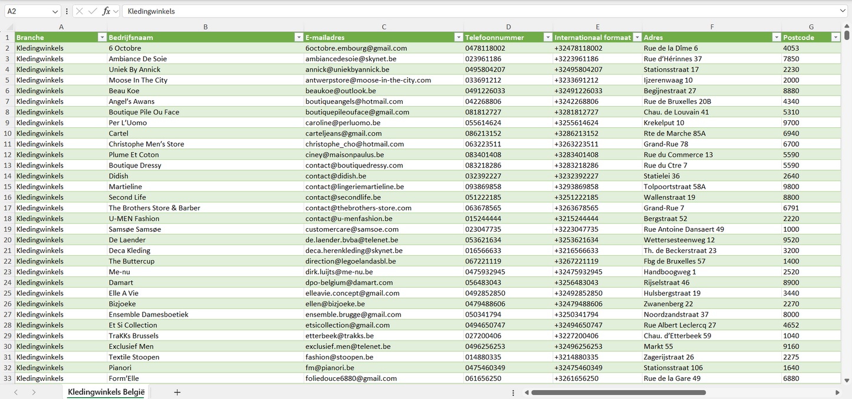Open the Telefoonnummer filter dropdown
This screenshot has height=399, width=852.
coord(547,38)
